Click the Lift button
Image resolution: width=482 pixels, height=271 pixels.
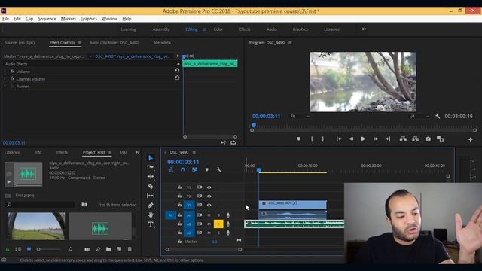tap(403, 139)
